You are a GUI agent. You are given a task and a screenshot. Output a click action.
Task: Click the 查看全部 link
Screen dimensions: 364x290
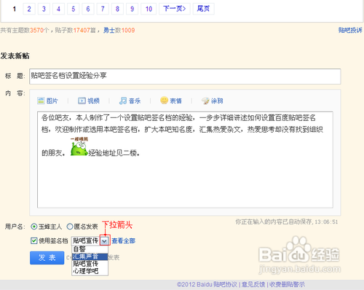click(x=123, y=240)
